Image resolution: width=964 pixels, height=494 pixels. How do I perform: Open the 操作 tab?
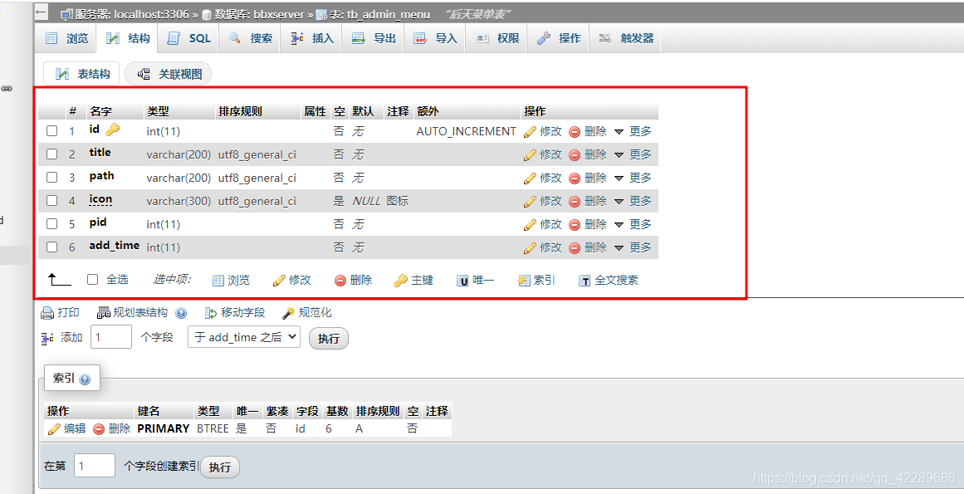point(558,38)
